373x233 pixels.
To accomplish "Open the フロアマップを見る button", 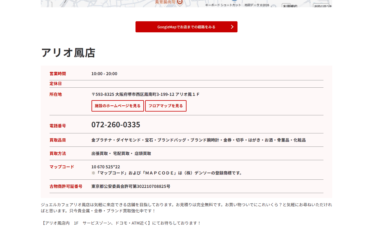I will coord(166,106).
